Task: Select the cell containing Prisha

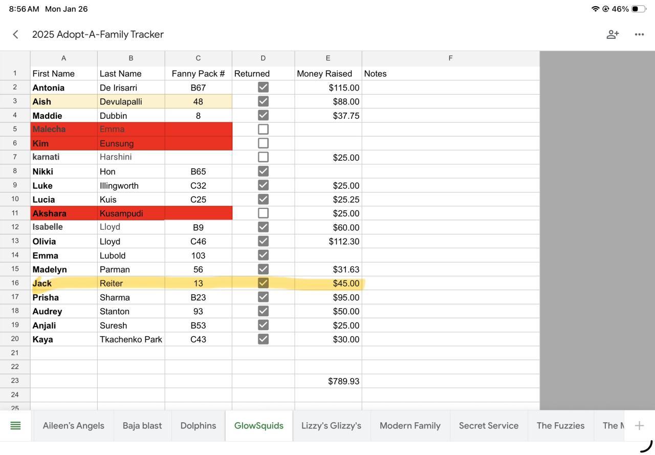Action: pyautogui.click(x=64, y=297)
